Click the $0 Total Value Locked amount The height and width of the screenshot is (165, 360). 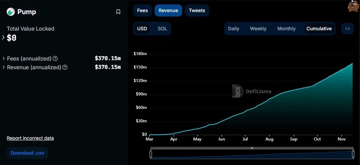coord(12,38)
